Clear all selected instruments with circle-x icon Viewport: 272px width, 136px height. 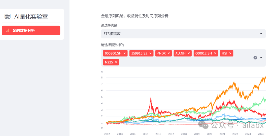(255, 58)
